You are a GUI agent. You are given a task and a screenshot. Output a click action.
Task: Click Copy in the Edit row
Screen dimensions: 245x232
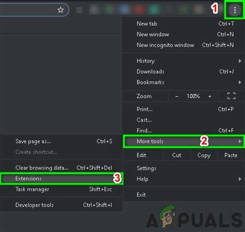click(204, 155)
